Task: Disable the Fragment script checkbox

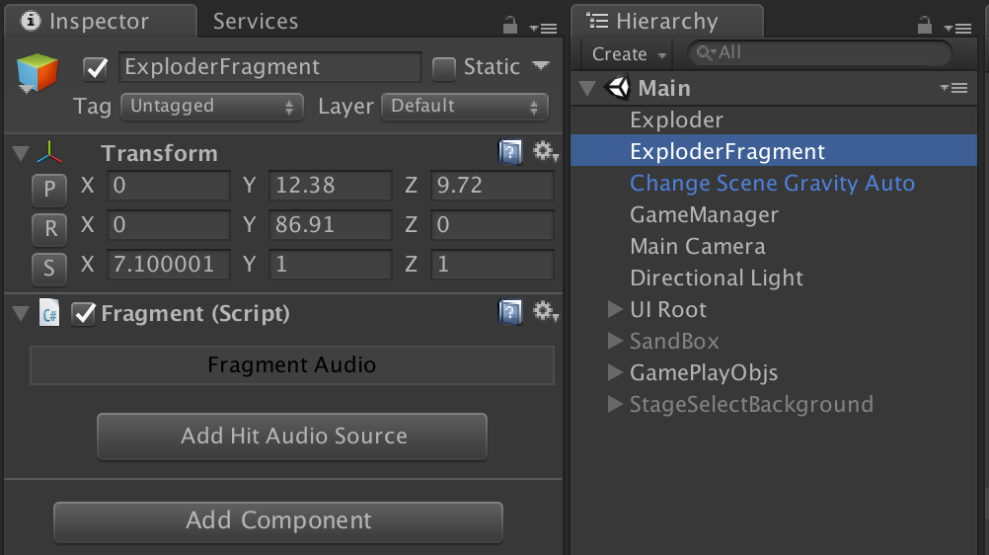Action: click(x=85, y=314)
